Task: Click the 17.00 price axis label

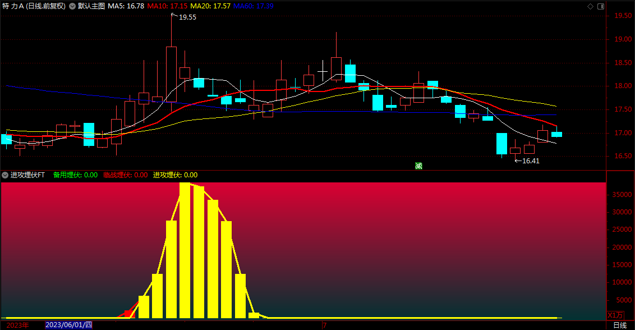Action: click(x=623, y=133)
